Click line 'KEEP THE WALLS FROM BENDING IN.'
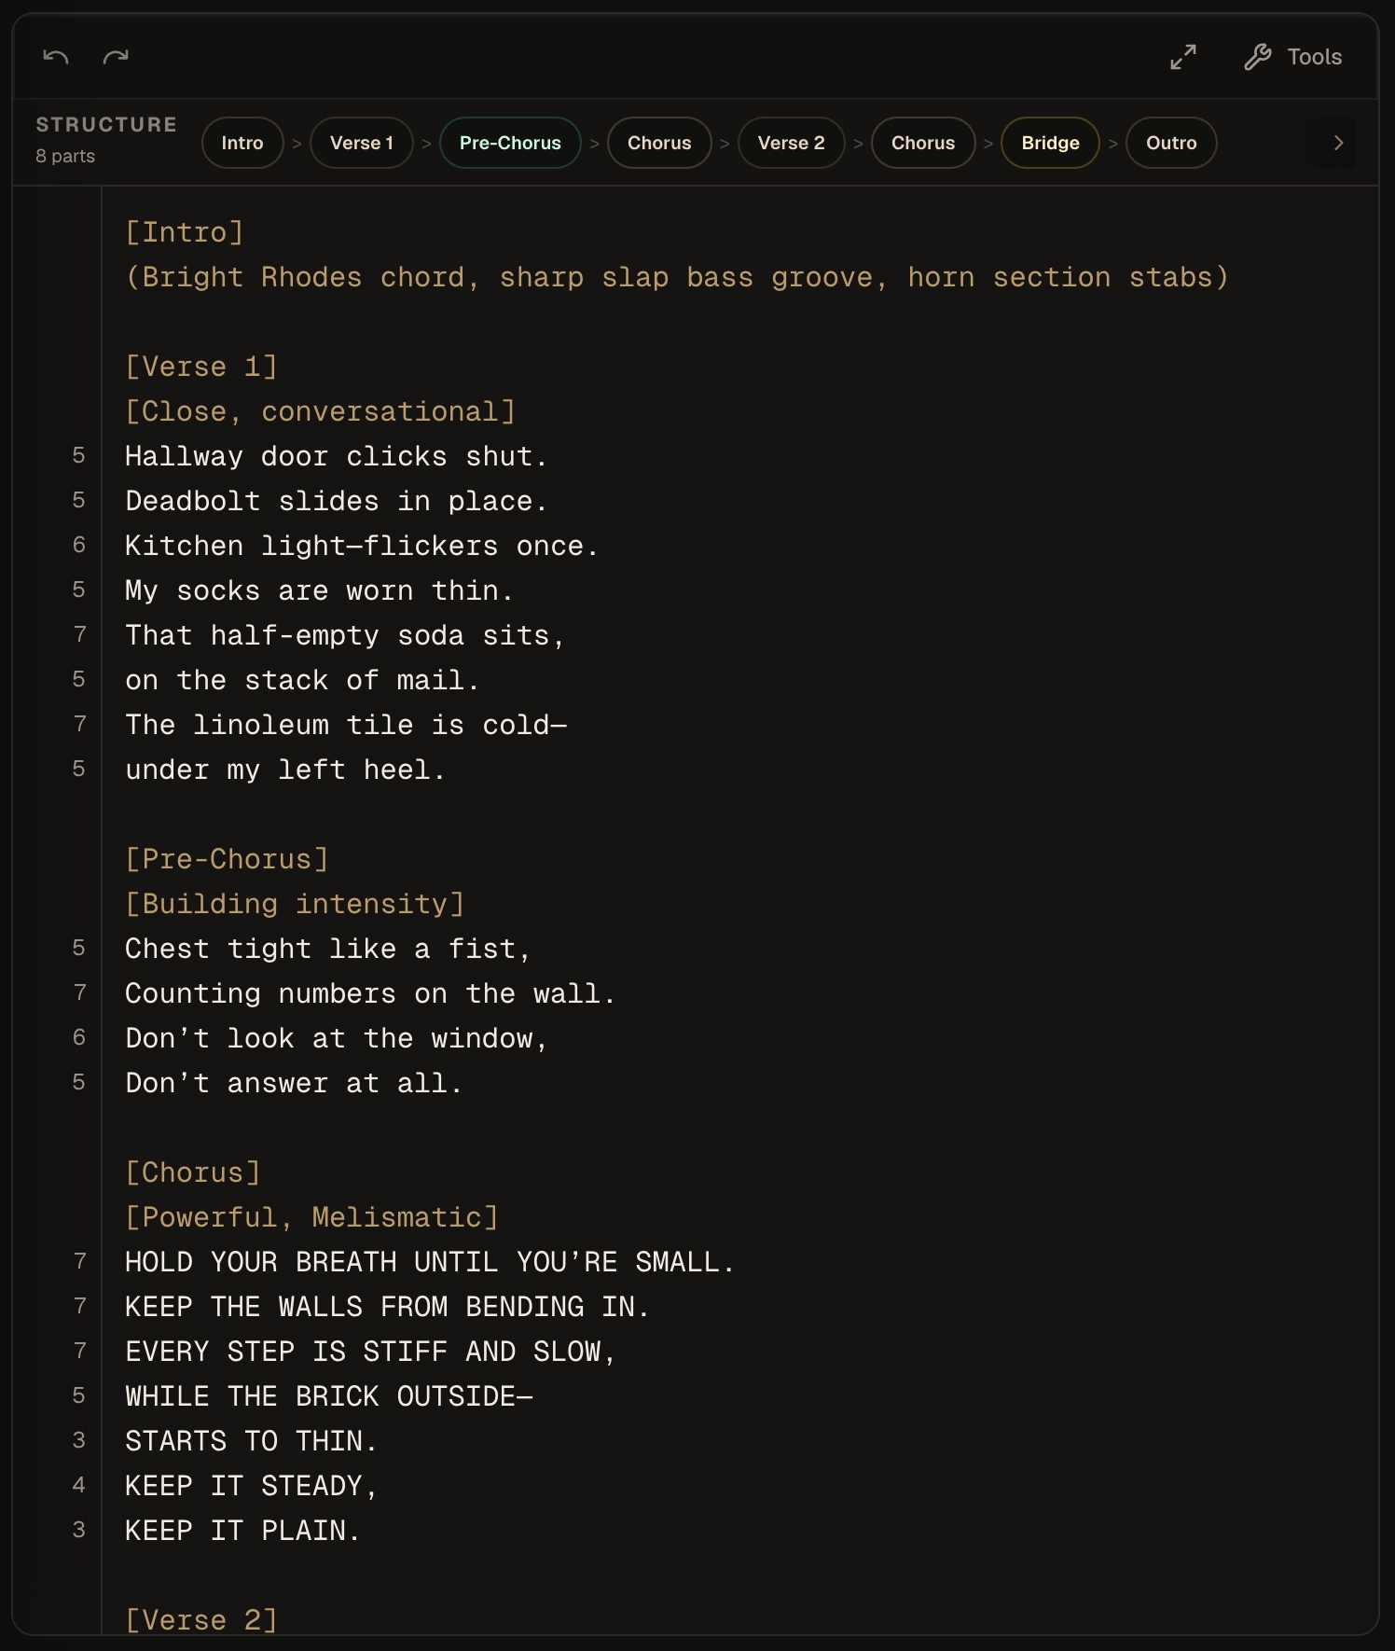The height and width of the screenshot is (1651, 1395). 388,1307
